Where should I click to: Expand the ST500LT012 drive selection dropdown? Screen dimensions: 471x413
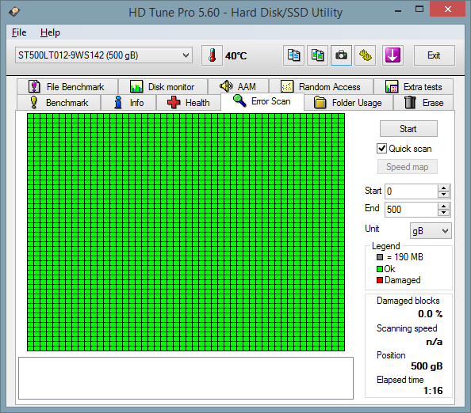coord(104,55)
